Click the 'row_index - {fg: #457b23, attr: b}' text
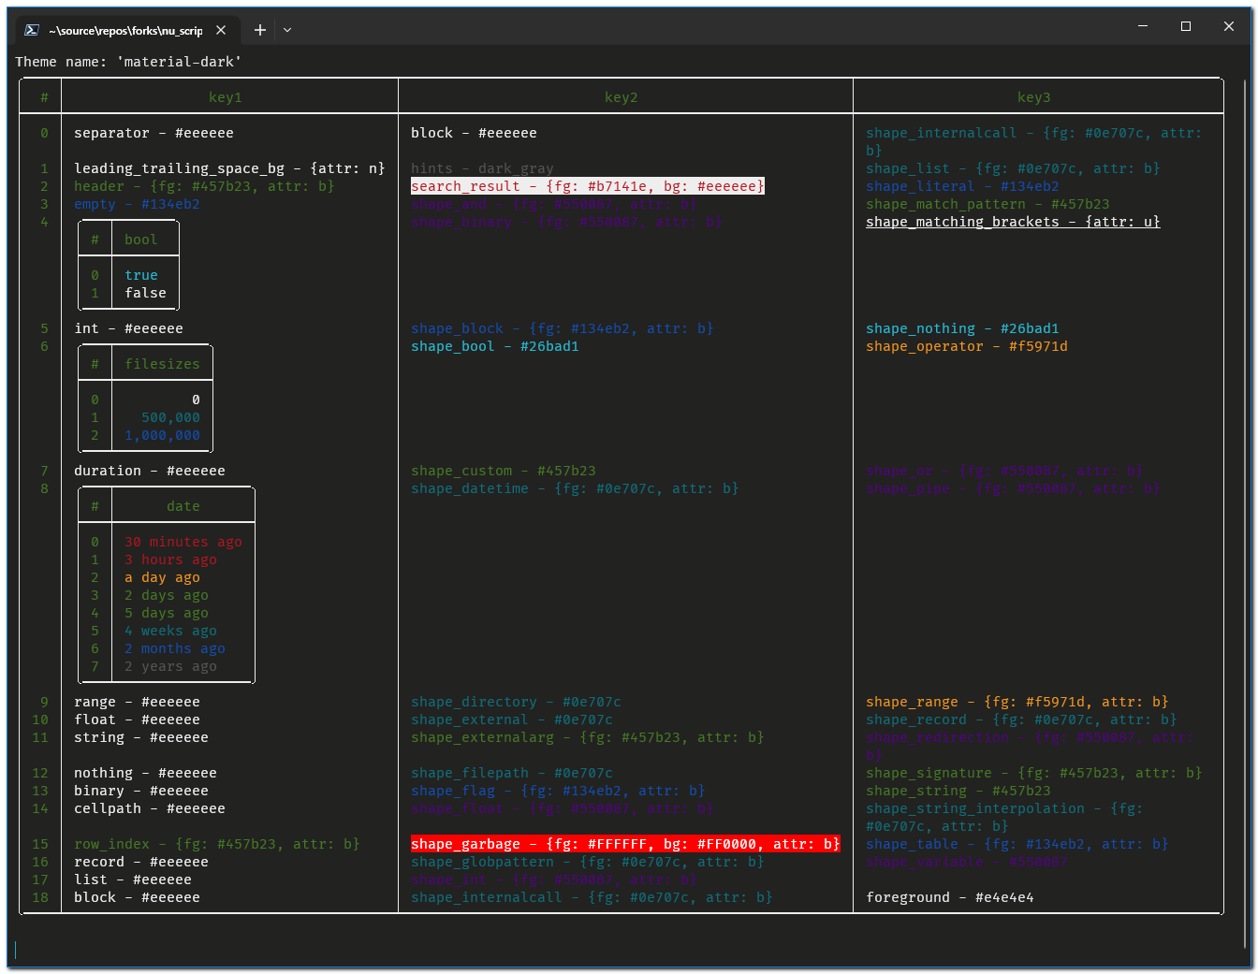 click(217, 844)
